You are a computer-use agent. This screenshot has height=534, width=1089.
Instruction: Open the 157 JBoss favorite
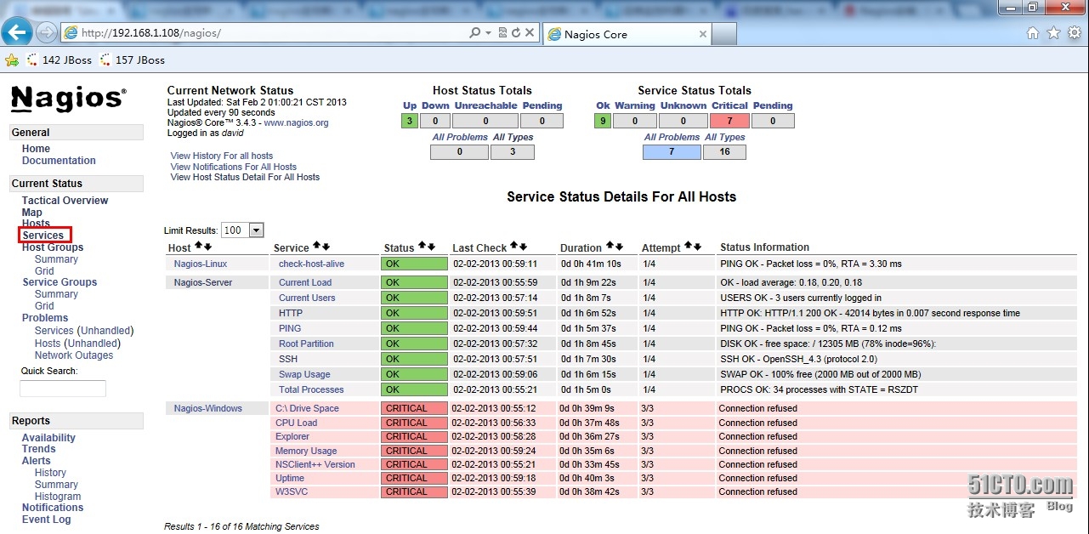pyautogui.click(x=133, y=60)
